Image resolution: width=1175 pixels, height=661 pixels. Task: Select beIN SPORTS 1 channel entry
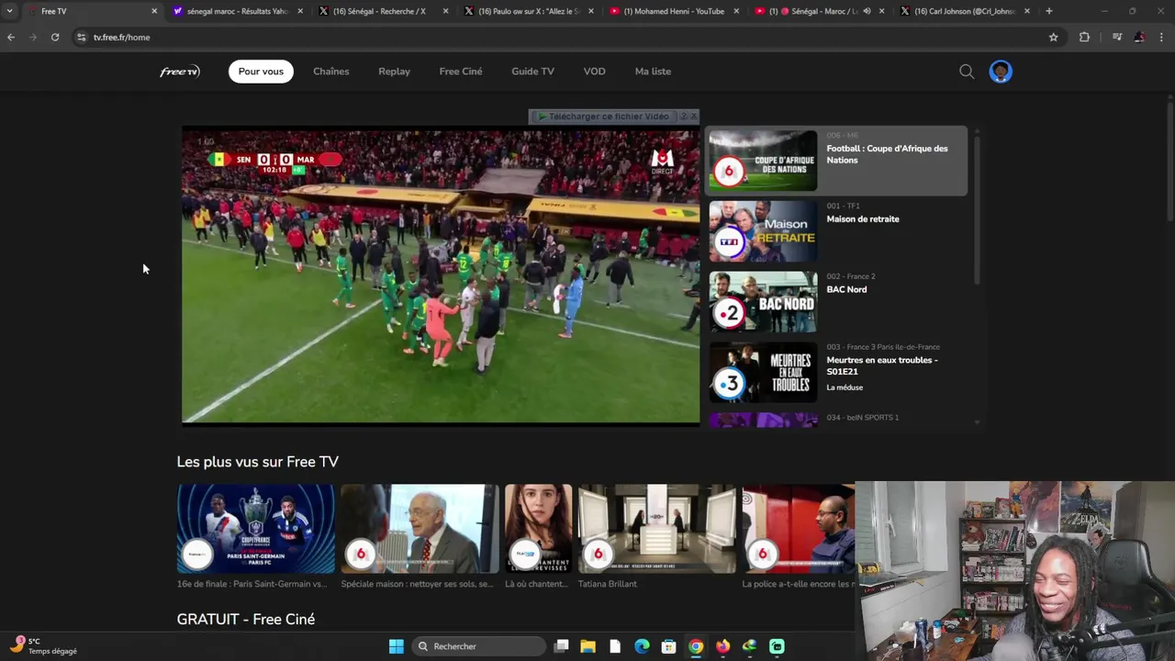coord(836,420)
